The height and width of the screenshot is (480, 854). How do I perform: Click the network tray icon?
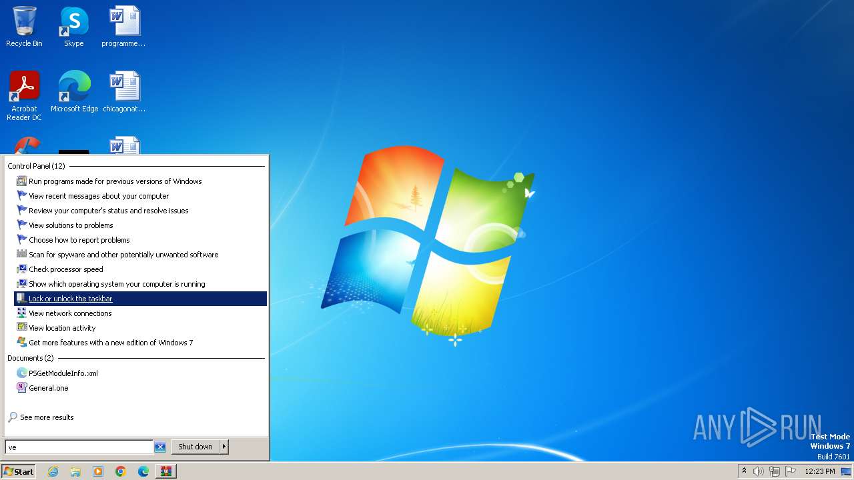click(x=775, y=471)
